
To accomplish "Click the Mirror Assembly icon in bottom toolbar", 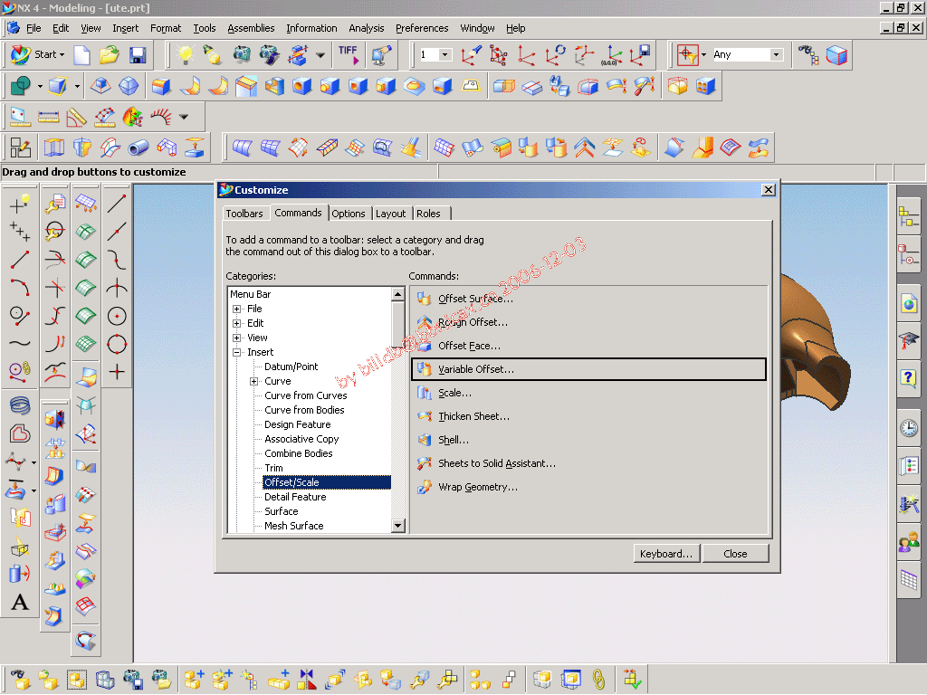I will 306,679.
